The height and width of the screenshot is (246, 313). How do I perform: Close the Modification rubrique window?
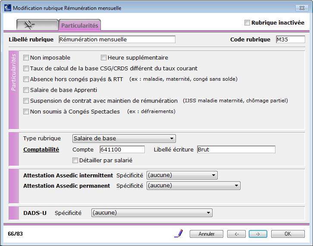point(302,8)
